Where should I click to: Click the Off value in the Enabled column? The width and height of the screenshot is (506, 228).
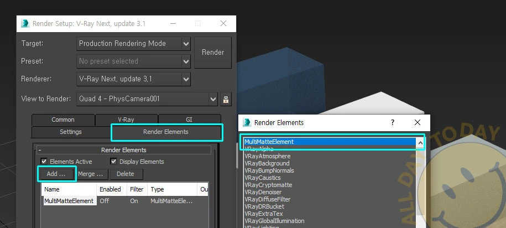(x=105, y=201)
